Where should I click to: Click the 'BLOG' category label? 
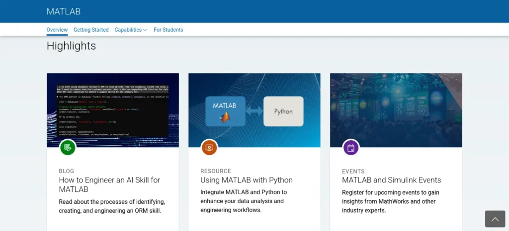point(67,171)
